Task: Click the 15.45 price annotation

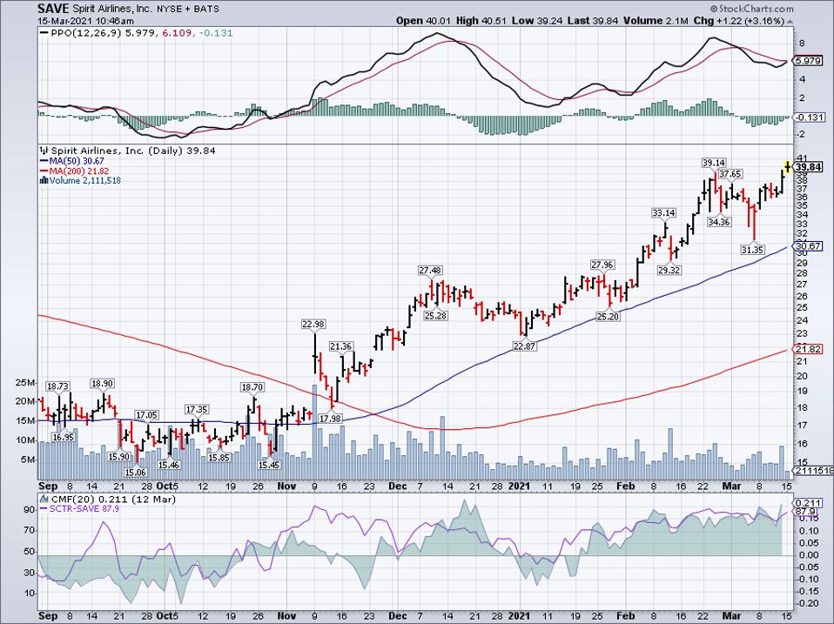Action: pos(269,465)
